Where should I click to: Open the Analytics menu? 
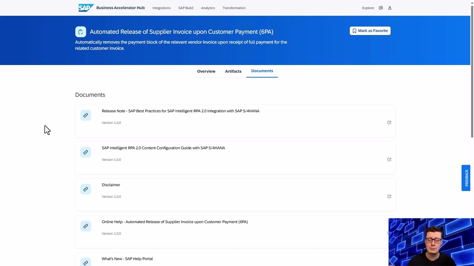208,8
